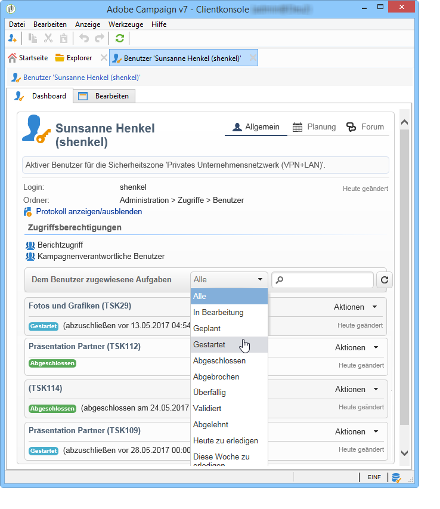The width and height of the screenshot is (440, 509).
Task: Switch to the Bearbeiten tab
Action: (104, 96)
